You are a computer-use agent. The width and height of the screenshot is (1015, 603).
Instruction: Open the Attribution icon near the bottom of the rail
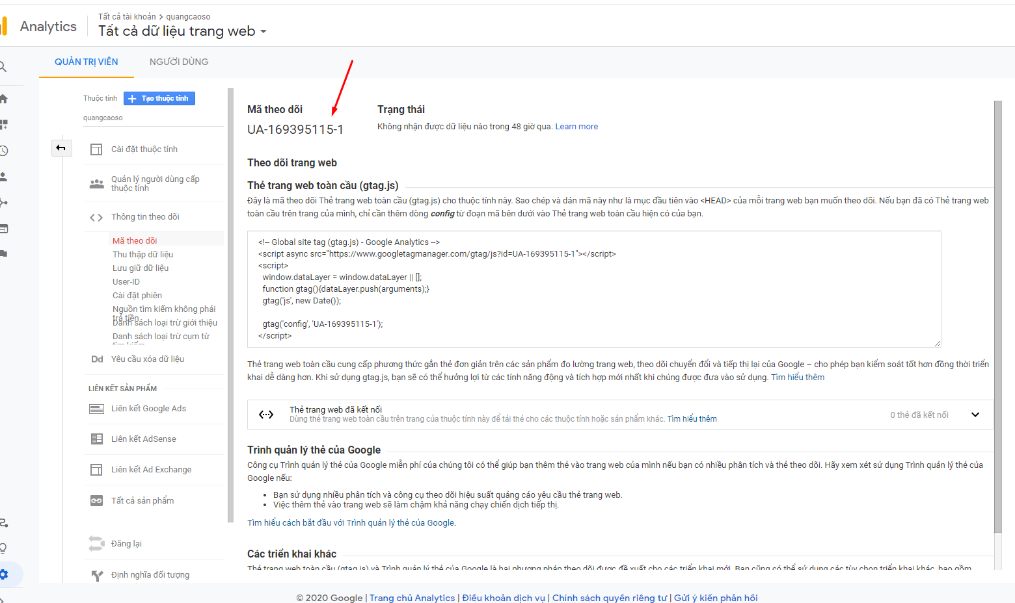(x=3, y=522)
